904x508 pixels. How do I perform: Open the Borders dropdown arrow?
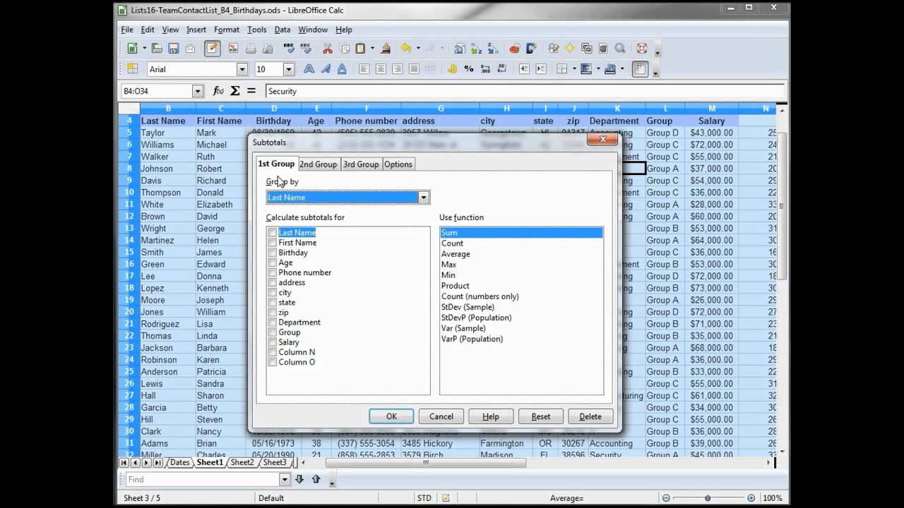pos(574,69)
